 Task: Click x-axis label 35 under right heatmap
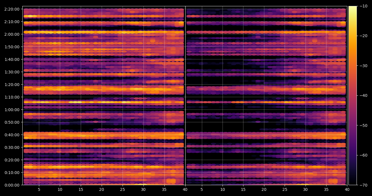pos(326,189)
